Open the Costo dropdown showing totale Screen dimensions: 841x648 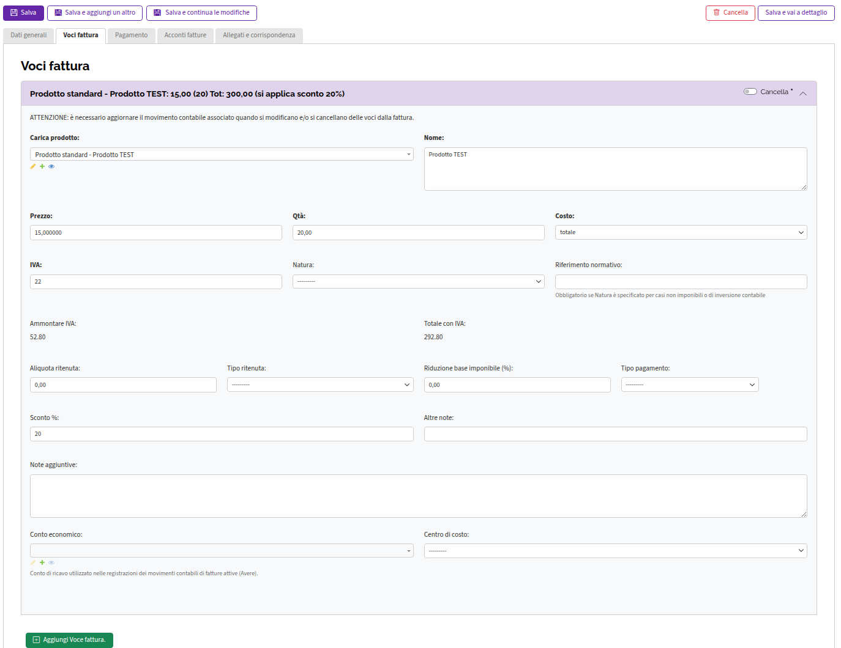tap(681, 232)
